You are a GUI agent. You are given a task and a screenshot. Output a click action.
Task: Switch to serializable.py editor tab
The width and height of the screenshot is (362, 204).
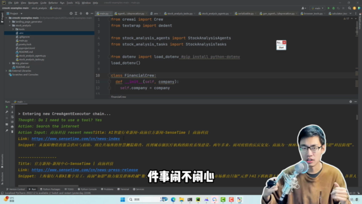click(x=245, y=14)
